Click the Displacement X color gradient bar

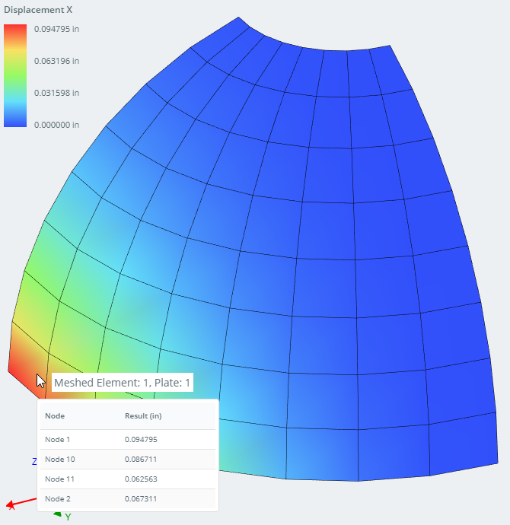point(15,76)
